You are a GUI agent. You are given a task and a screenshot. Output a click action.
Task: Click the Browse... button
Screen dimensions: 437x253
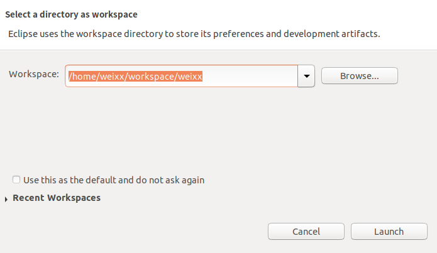click(x=359, y=76)
